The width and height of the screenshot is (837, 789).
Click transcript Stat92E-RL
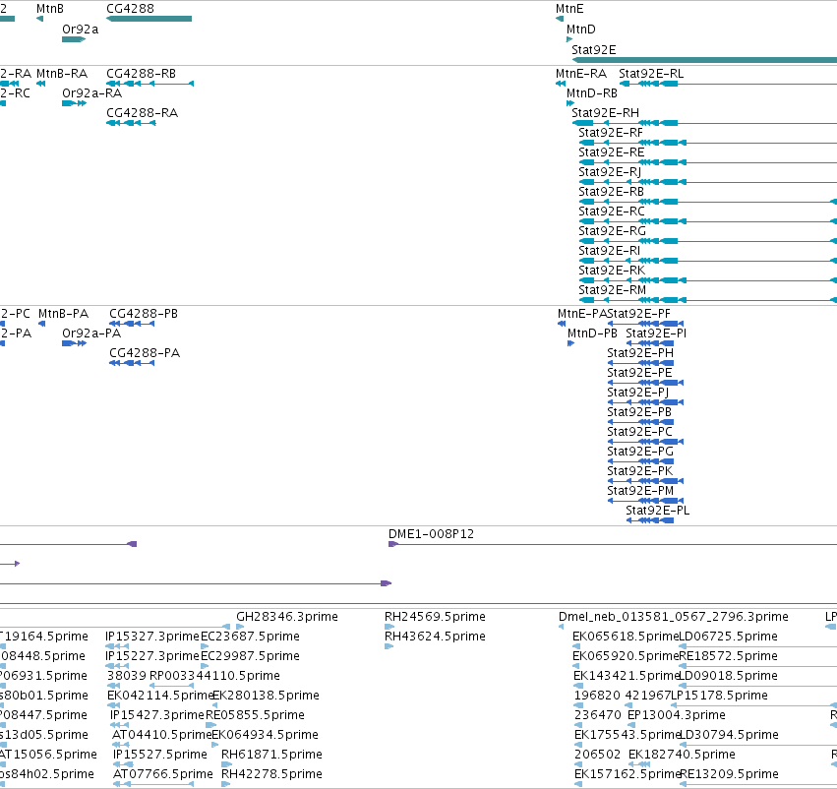651,73
